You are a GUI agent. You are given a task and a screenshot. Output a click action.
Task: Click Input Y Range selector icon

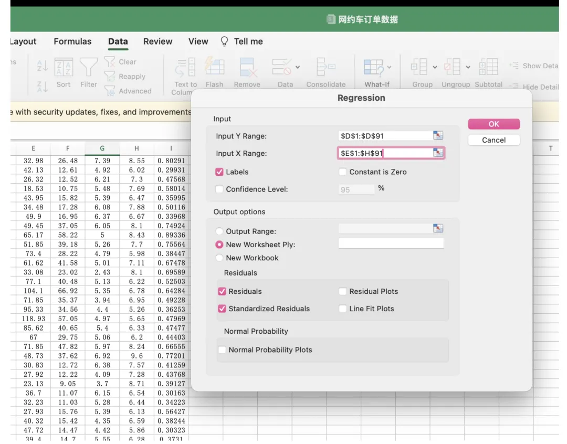[438, 135]
